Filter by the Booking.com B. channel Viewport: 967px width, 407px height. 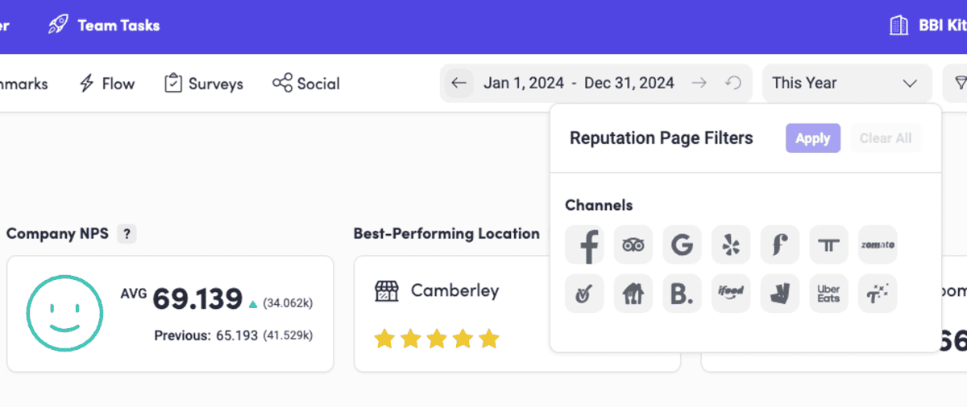683,294
